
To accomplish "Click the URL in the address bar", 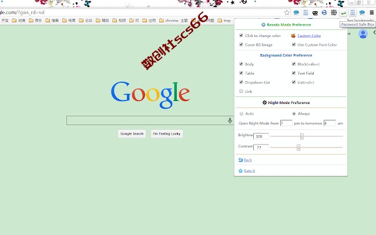I will coord(22,12).
